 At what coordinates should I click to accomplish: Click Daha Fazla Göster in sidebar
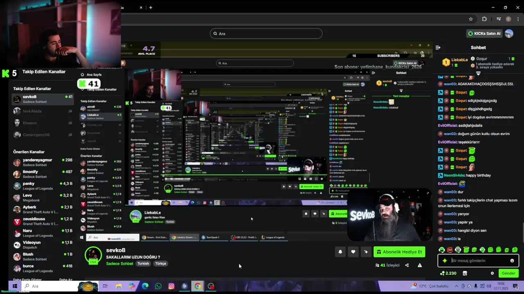coord(27,280)
